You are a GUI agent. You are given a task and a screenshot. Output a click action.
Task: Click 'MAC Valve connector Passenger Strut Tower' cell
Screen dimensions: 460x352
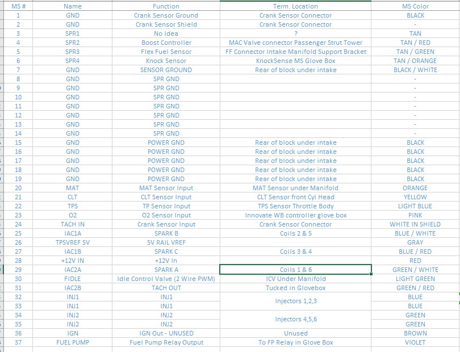(x=295, y=43)
